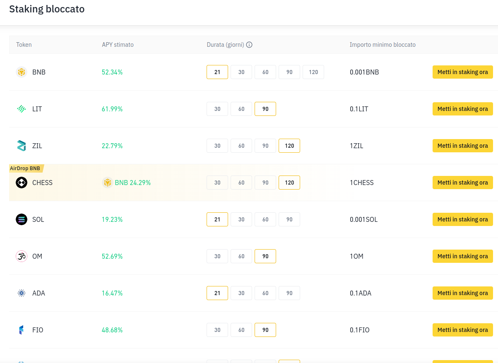498x363 pixels.
Task: Stake CHESS with Metti in staking ora
Action: point(463,183)
